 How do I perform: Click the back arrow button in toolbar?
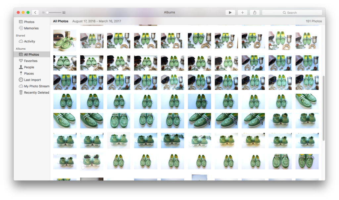(x=35, y=13)
